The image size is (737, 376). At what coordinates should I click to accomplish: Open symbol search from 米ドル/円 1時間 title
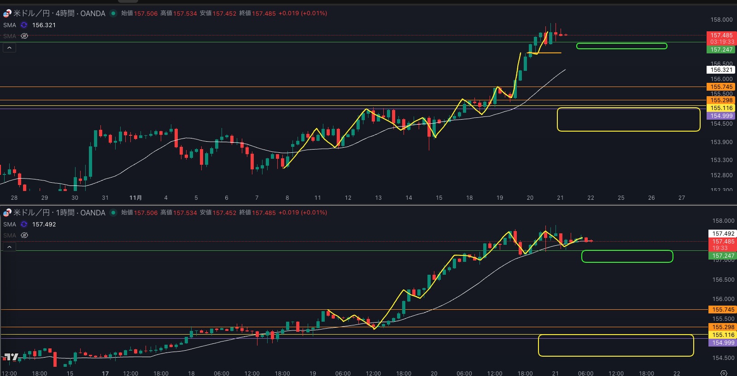59,213
